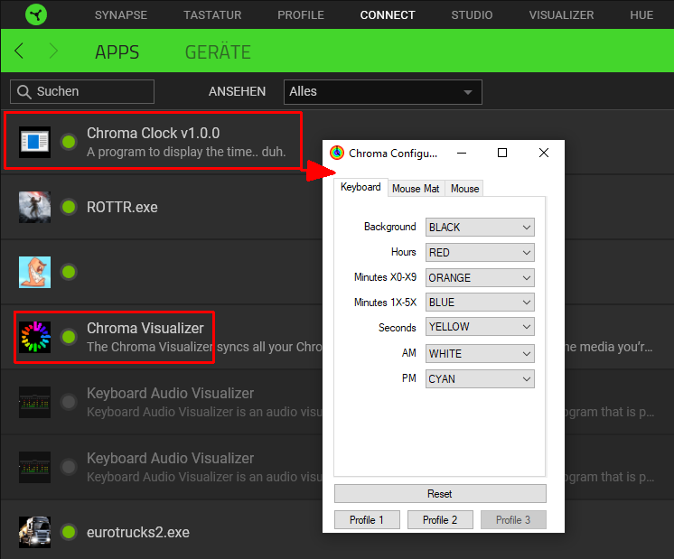
Task: Click the ROTTR.exe app icon
Action: pyautogui.click(x=34, y=207)
